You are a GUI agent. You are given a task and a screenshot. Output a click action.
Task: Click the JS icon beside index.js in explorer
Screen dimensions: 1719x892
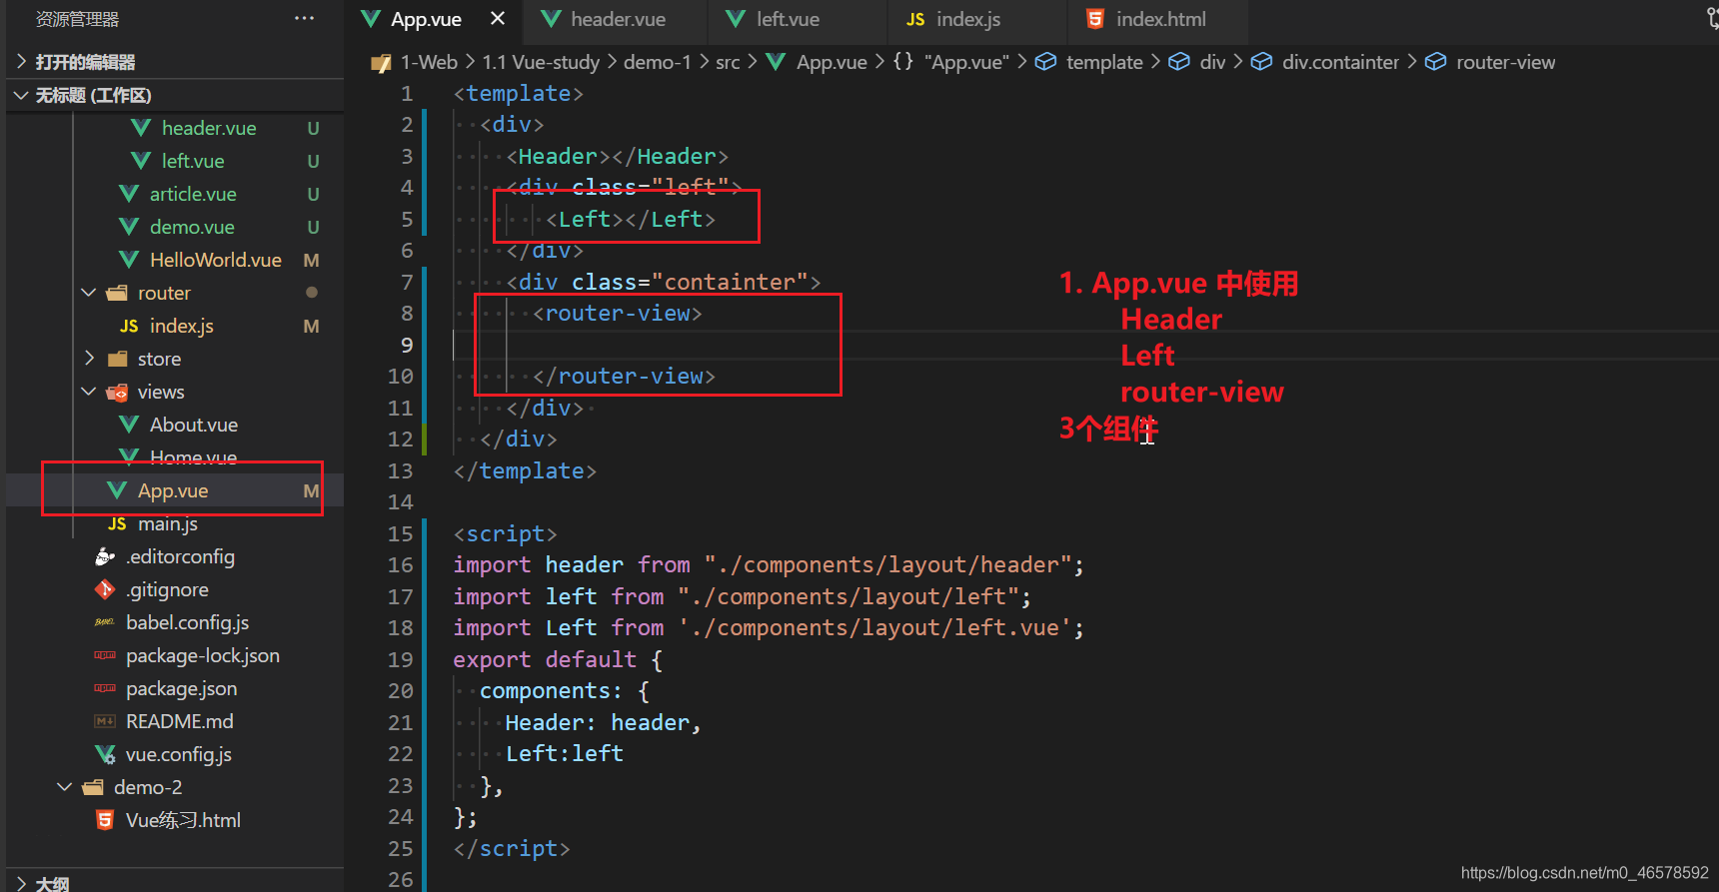click(x=129, y=326)
